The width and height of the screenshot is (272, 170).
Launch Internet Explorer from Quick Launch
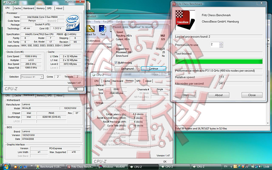[x=20, y=167]
